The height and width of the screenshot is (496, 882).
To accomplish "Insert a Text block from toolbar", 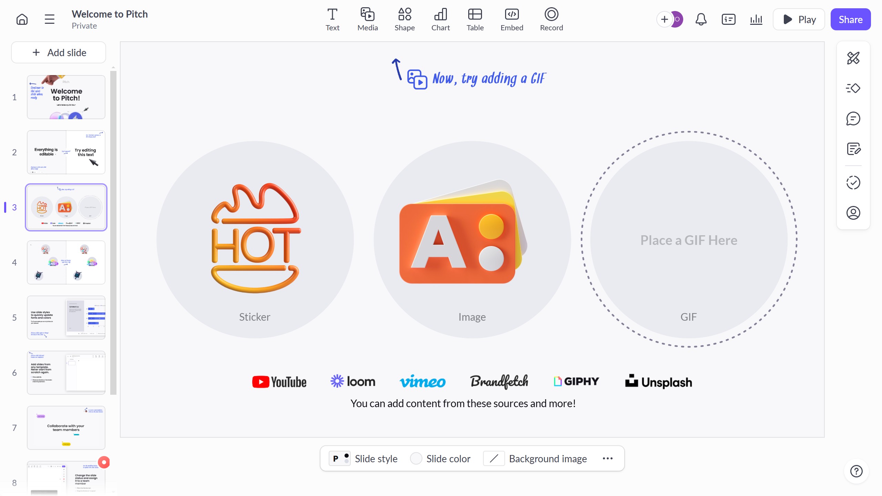I will pos(332,19).
